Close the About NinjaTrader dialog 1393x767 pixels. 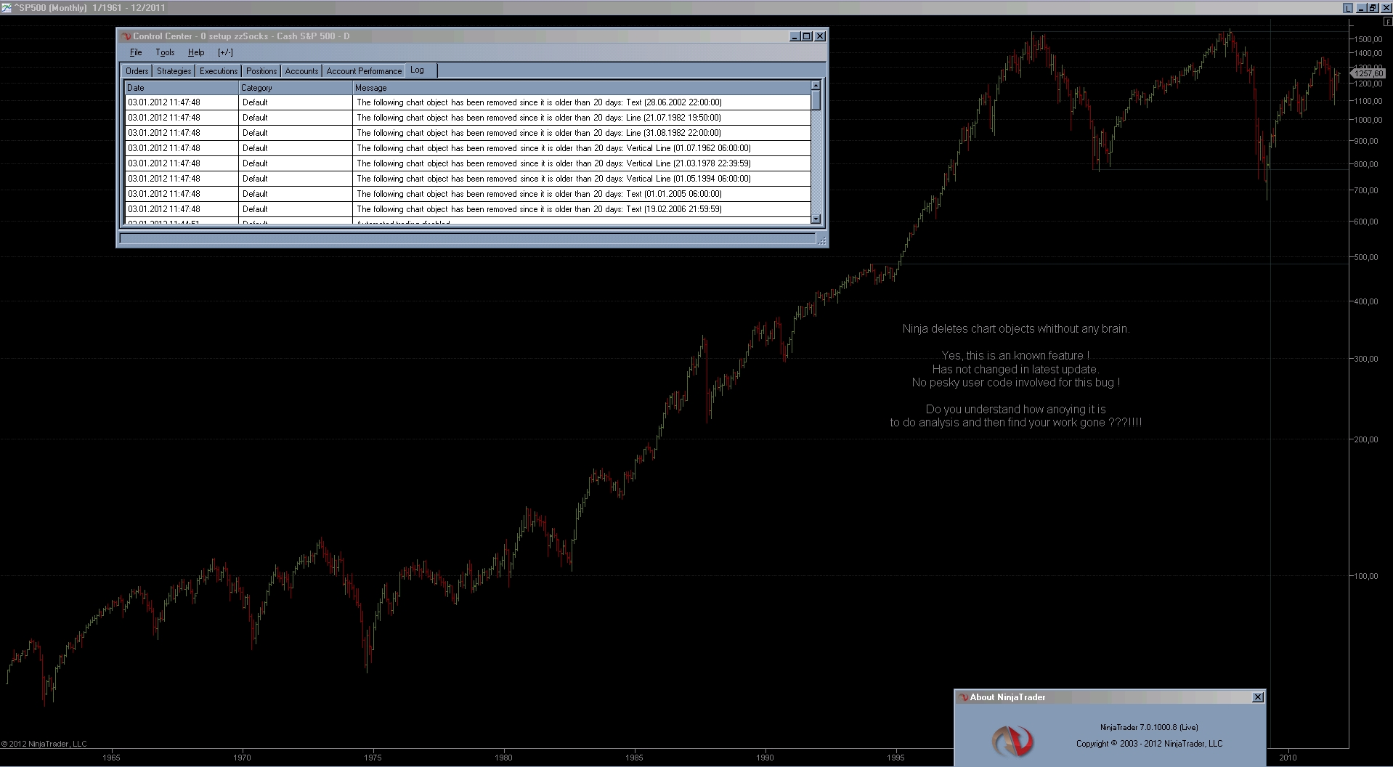1258,697
